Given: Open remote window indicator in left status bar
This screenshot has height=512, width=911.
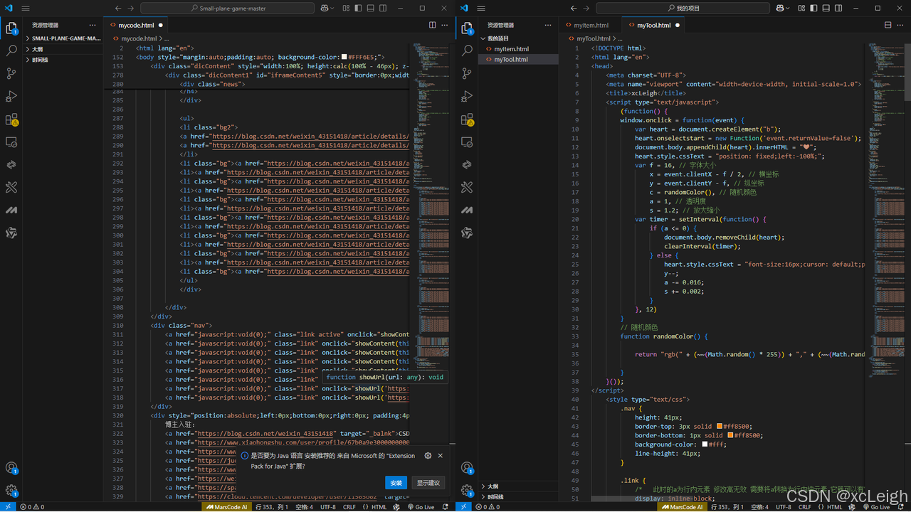Looking at the screenshot, I should (x=7, y=507).
